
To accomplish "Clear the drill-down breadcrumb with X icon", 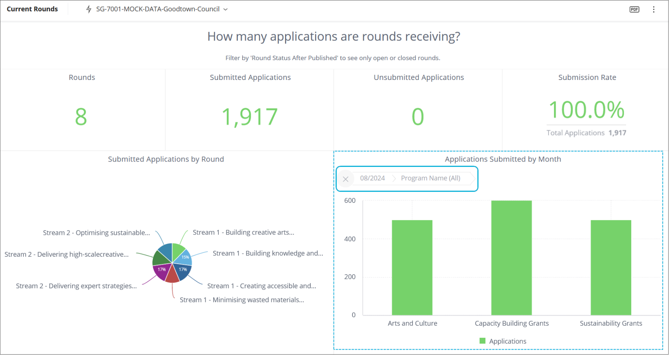I will coord(345,179).
